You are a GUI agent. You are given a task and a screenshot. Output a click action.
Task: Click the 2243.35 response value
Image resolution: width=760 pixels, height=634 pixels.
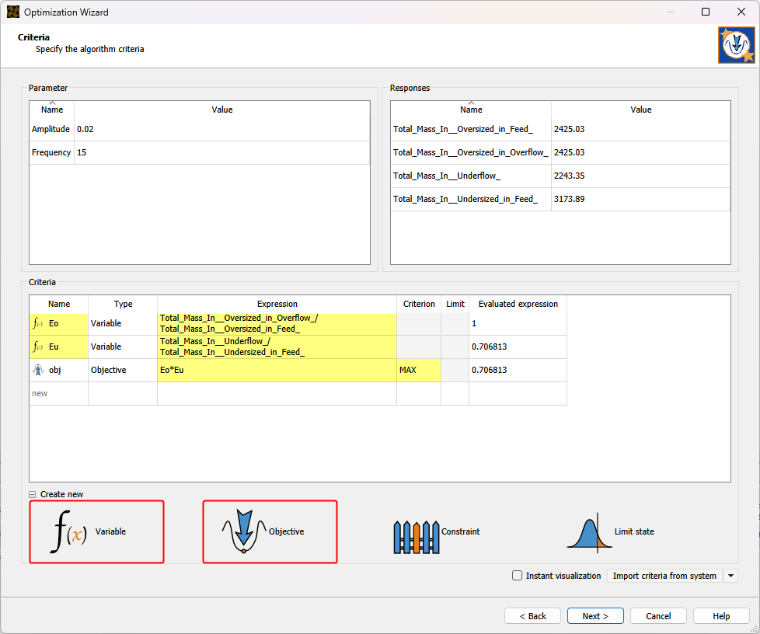click(x=641, y=176)
